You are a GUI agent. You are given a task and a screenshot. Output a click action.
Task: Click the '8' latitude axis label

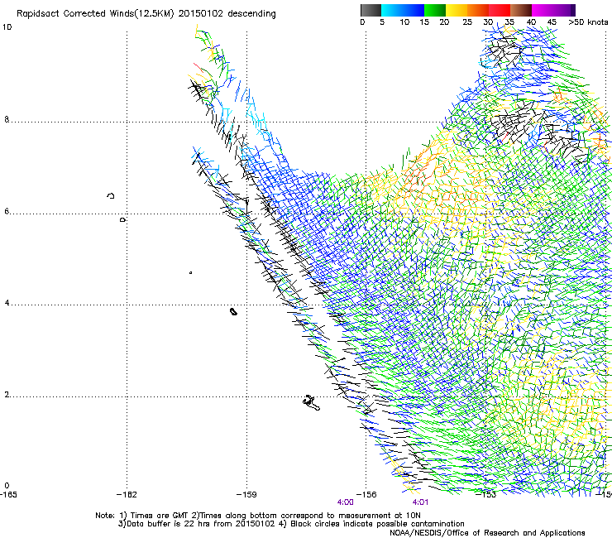click(x=7, y=119)
